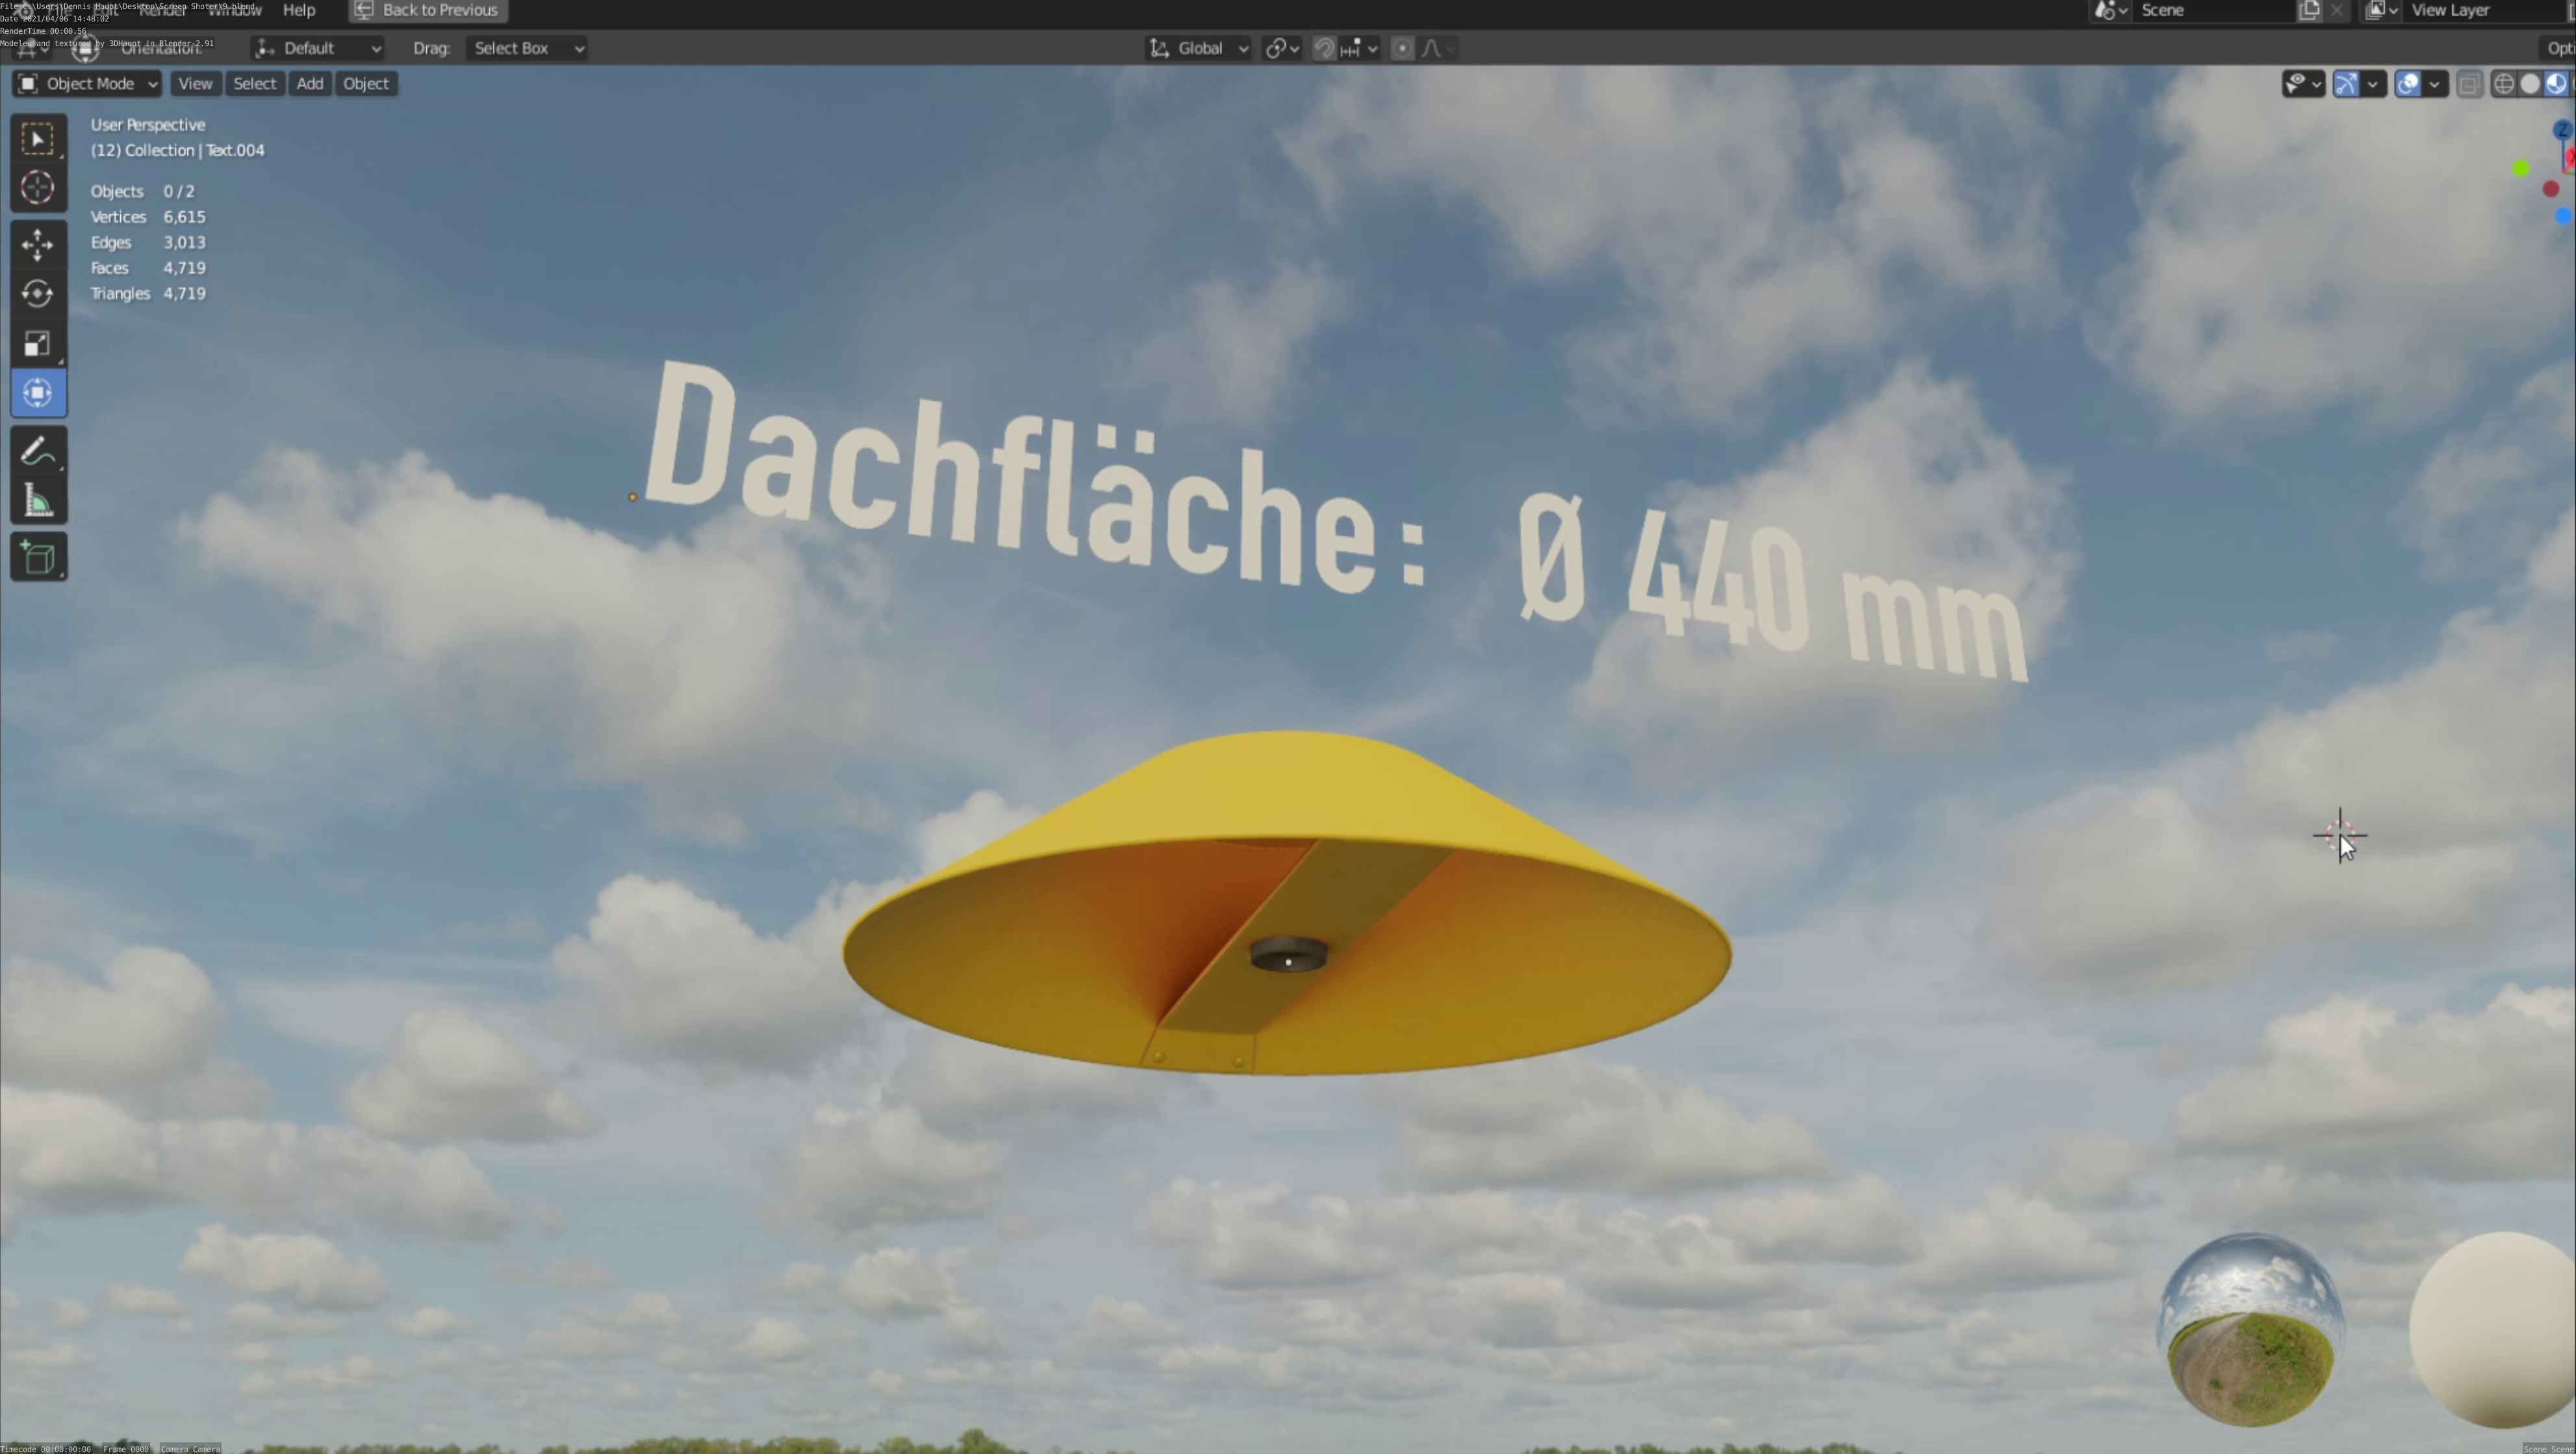Open the Help menu
Viewport: 2576px width, 1454px height.
click(299, 10)
